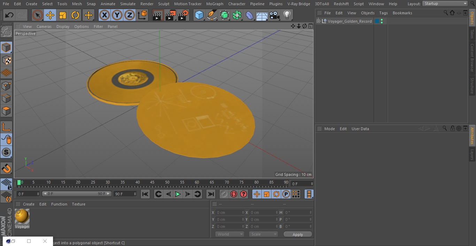
Task: Select the Live Selection tool
Action: [x=38, y=15]
